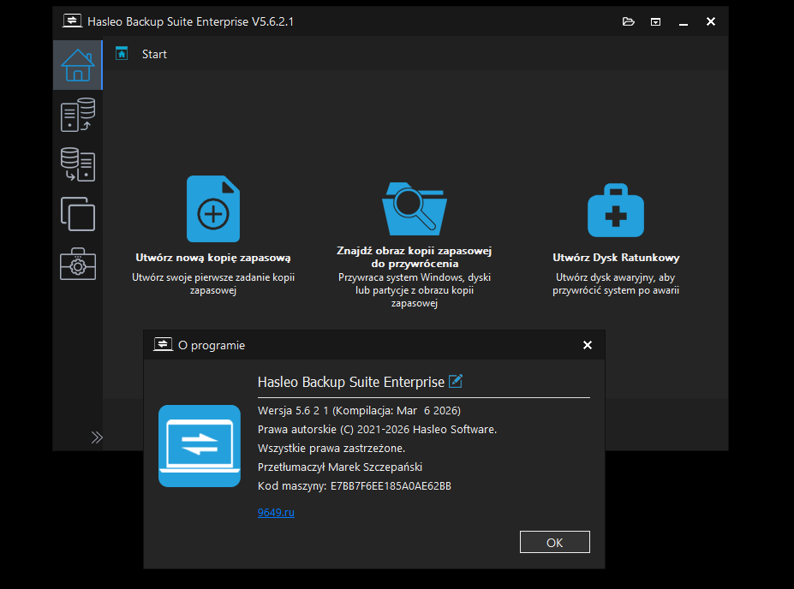This screenshot has width=794, height=589.
Task: Click the machine code 'E7BB7F6EE185A0AE62BB'
Action: [391, 486]
